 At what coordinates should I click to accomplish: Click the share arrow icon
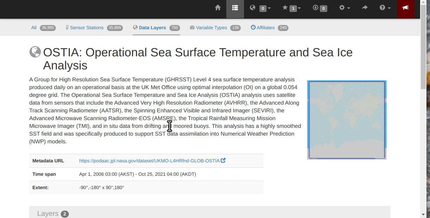coord(365,8)
